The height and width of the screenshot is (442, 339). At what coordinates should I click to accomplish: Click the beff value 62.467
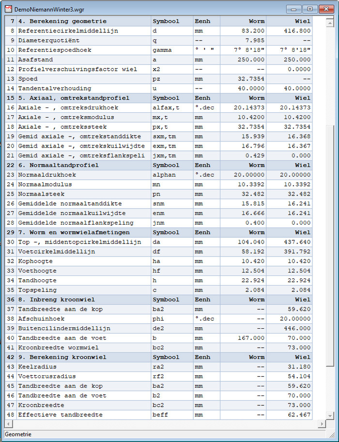[299, 415]
